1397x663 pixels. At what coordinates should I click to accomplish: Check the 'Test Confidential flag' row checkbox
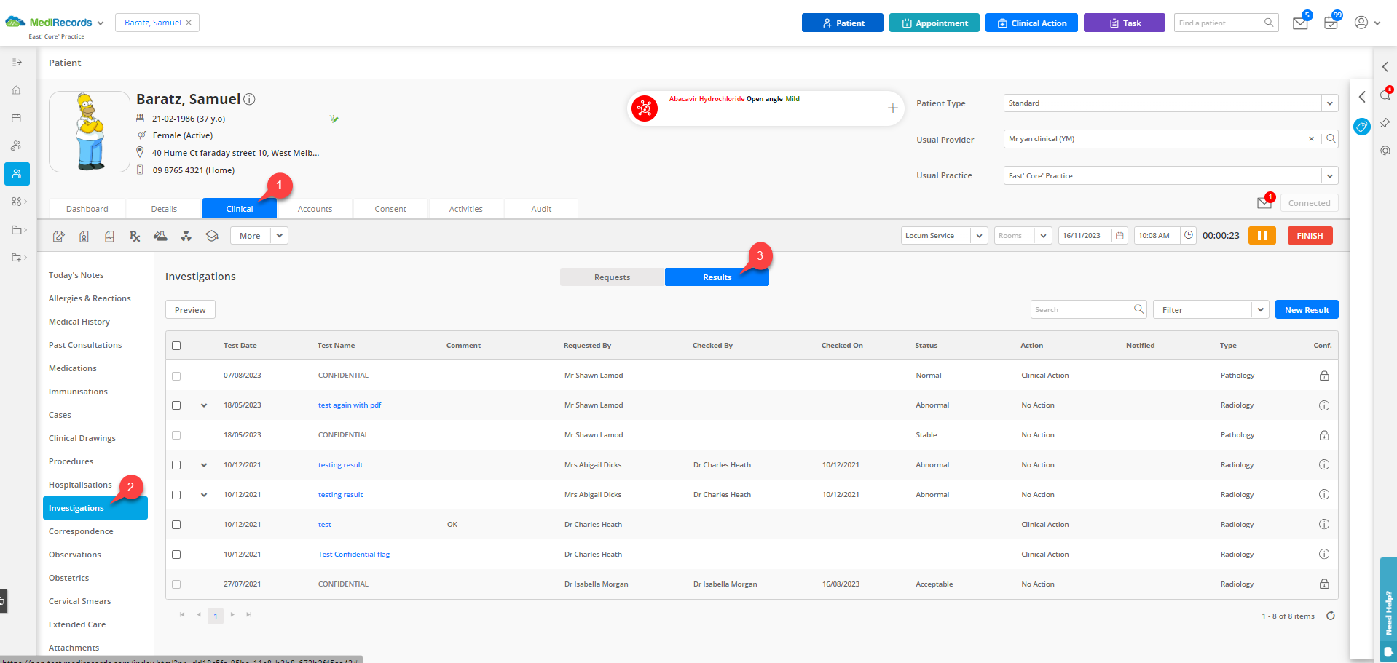tap(176, 555)
